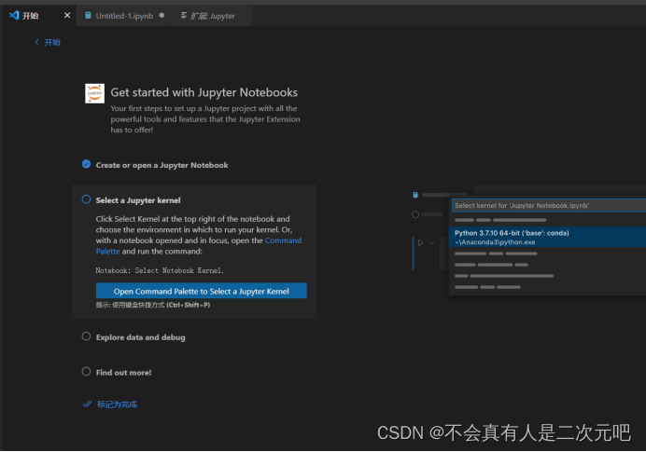This screenshot has height=452, width=646.
Task: Click the notebook icon in preview image
Action: pyautogui.click(x=415, y=195)
